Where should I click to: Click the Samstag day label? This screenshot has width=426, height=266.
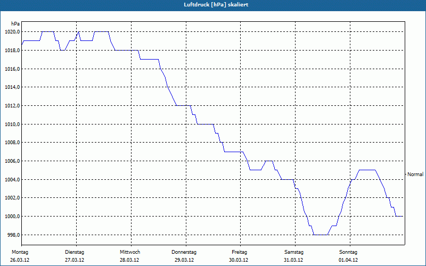[x=294, y=252]
